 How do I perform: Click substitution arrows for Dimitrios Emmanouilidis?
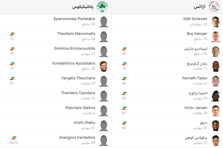(x=12, y=49)
